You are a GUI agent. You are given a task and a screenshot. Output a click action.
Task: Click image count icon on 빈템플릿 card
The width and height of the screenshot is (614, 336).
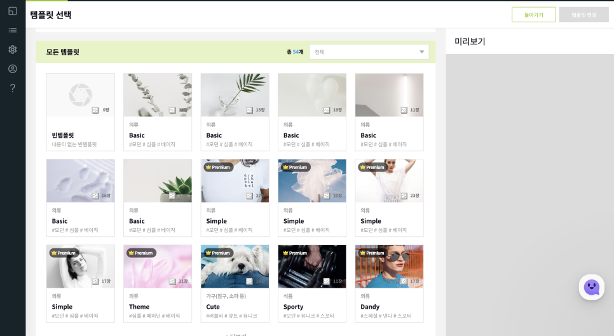click(95, 111)
